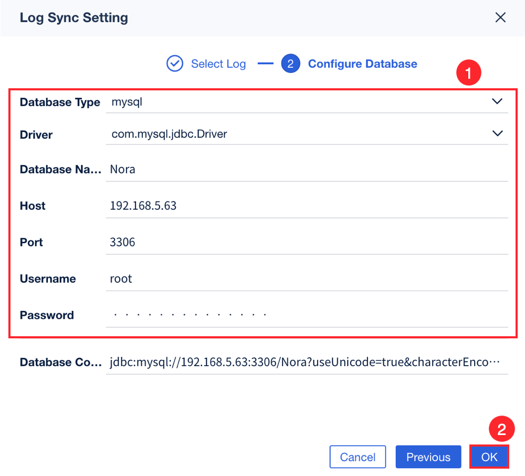The height and width of the screenshot is (476, 525).
Task: Click the Previous button
Action: click(428, 457)
